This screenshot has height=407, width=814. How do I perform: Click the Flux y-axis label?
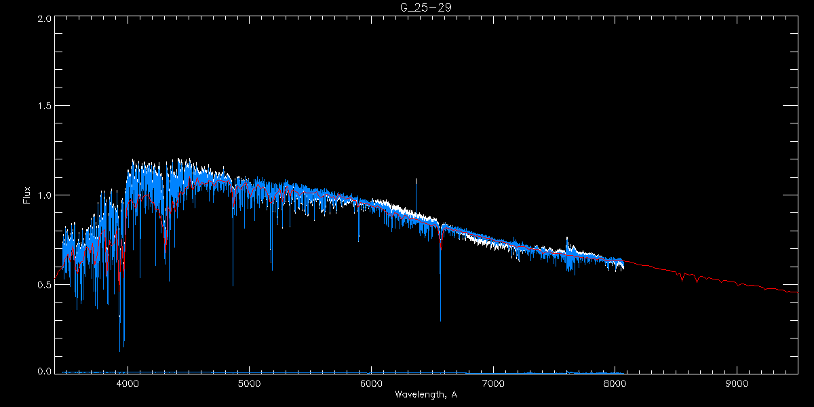tap(28, 195)
